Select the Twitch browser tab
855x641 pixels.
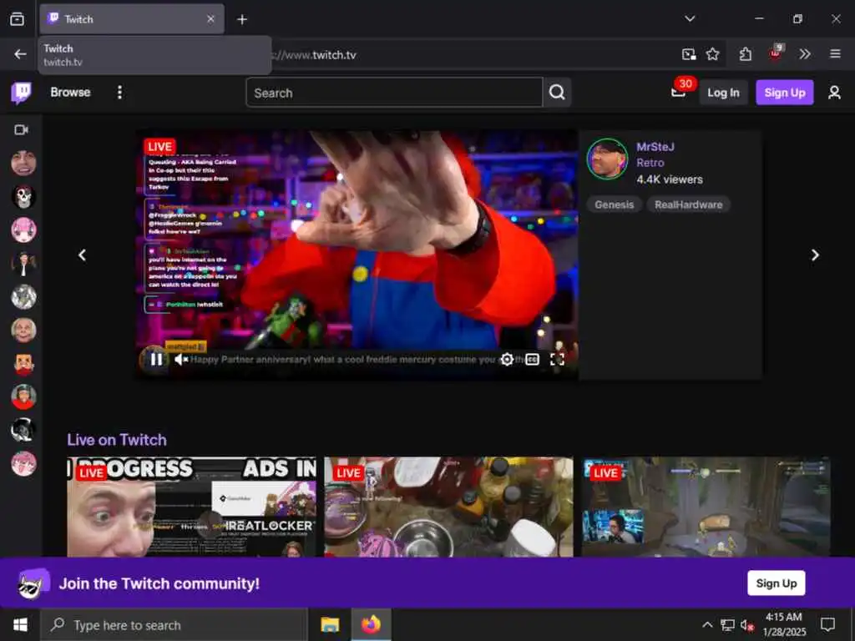pos(131,19)
